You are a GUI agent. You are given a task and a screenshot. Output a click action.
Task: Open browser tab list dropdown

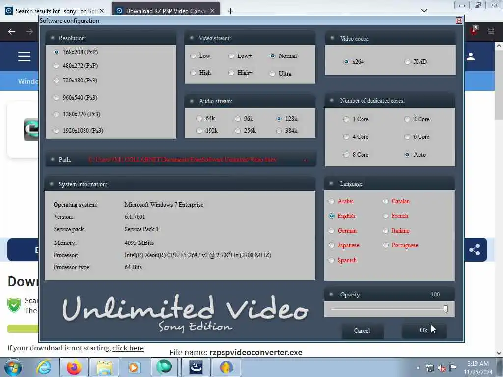coord(424,11)
